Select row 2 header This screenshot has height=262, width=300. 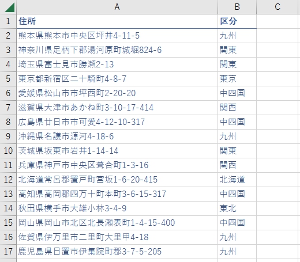tap(8, 36)
